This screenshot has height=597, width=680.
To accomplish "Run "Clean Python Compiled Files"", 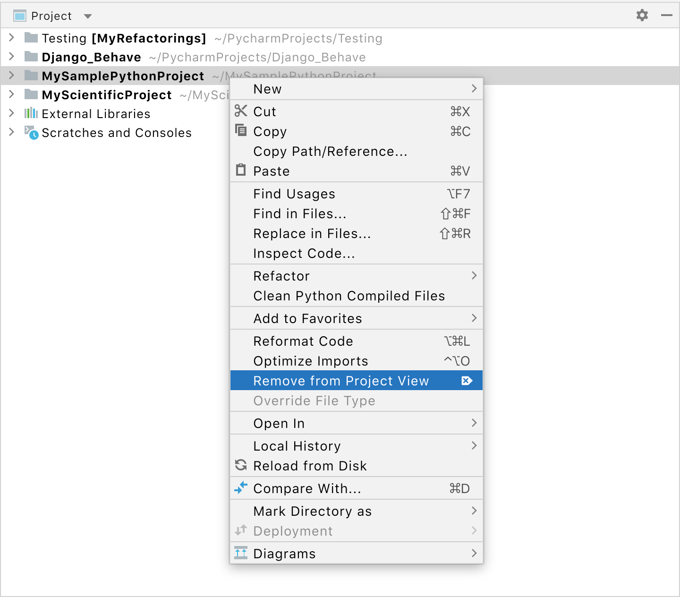I will click(x=349, y=296).
